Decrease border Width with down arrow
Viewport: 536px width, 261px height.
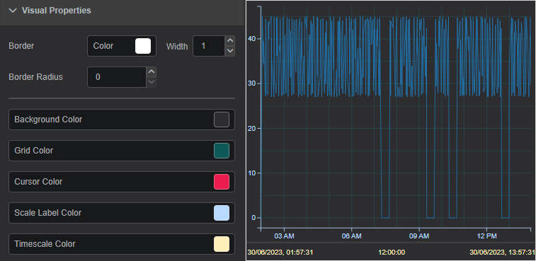pos(230,51)
